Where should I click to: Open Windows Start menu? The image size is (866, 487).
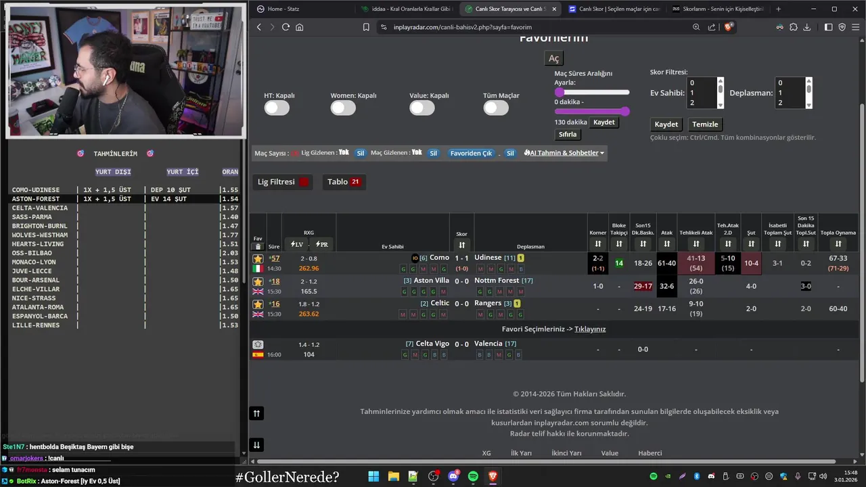(373, 477)
